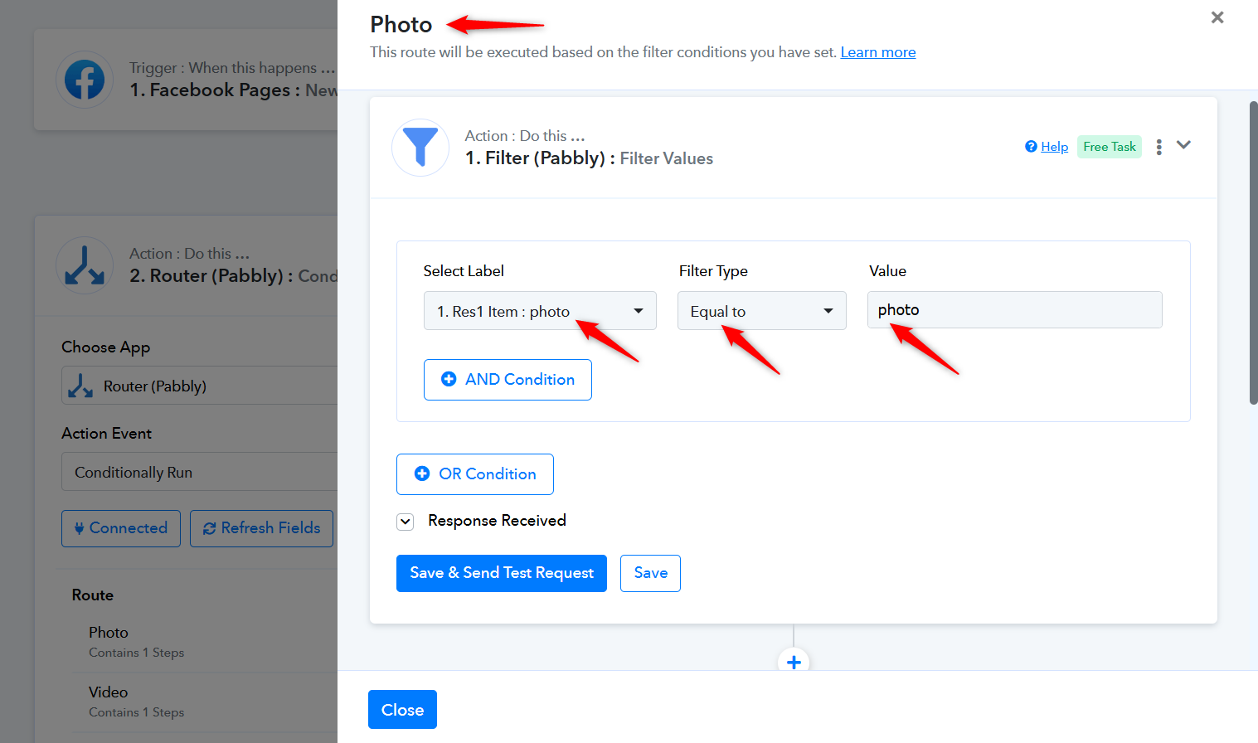Add an OR Condition
1258x743 pixels.
click(x=474, y=474)
